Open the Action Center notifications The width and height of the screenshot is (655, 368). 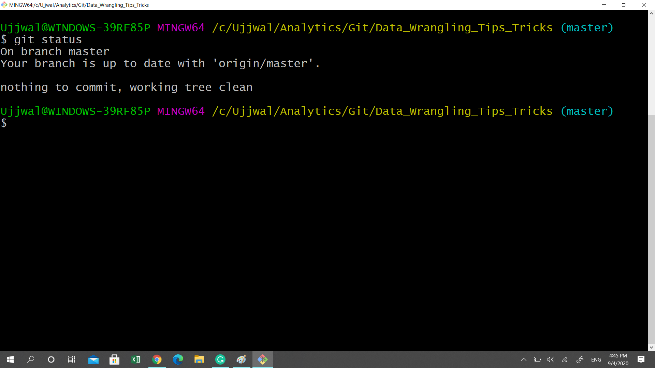(641, 359)
